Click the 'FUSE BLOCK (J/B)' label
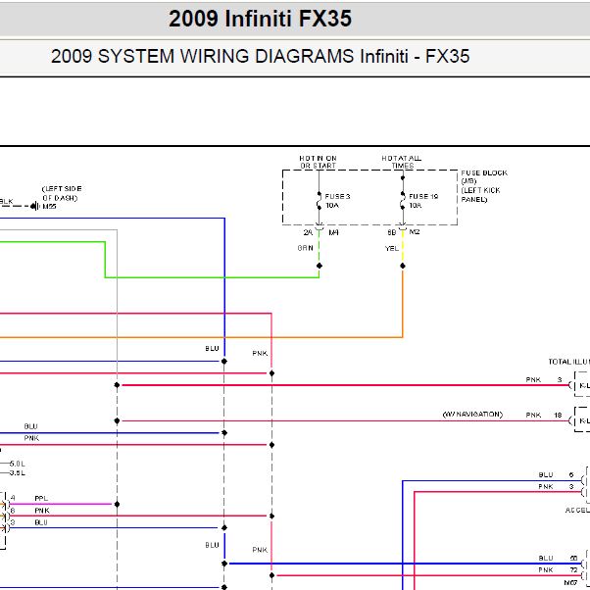This screenshot has width=590, height=590. (x=484, y=176)
